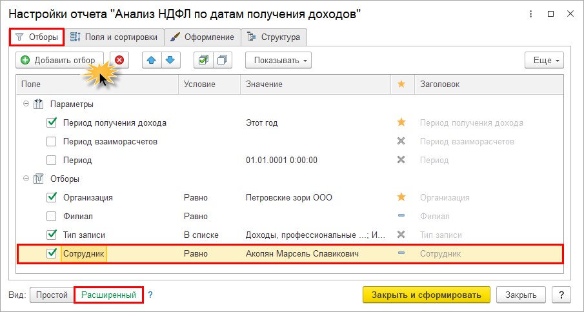This screenshot has width=584, height=312.
Task: Open the Еще dropdown menu
Action: [x=544, y=60]
